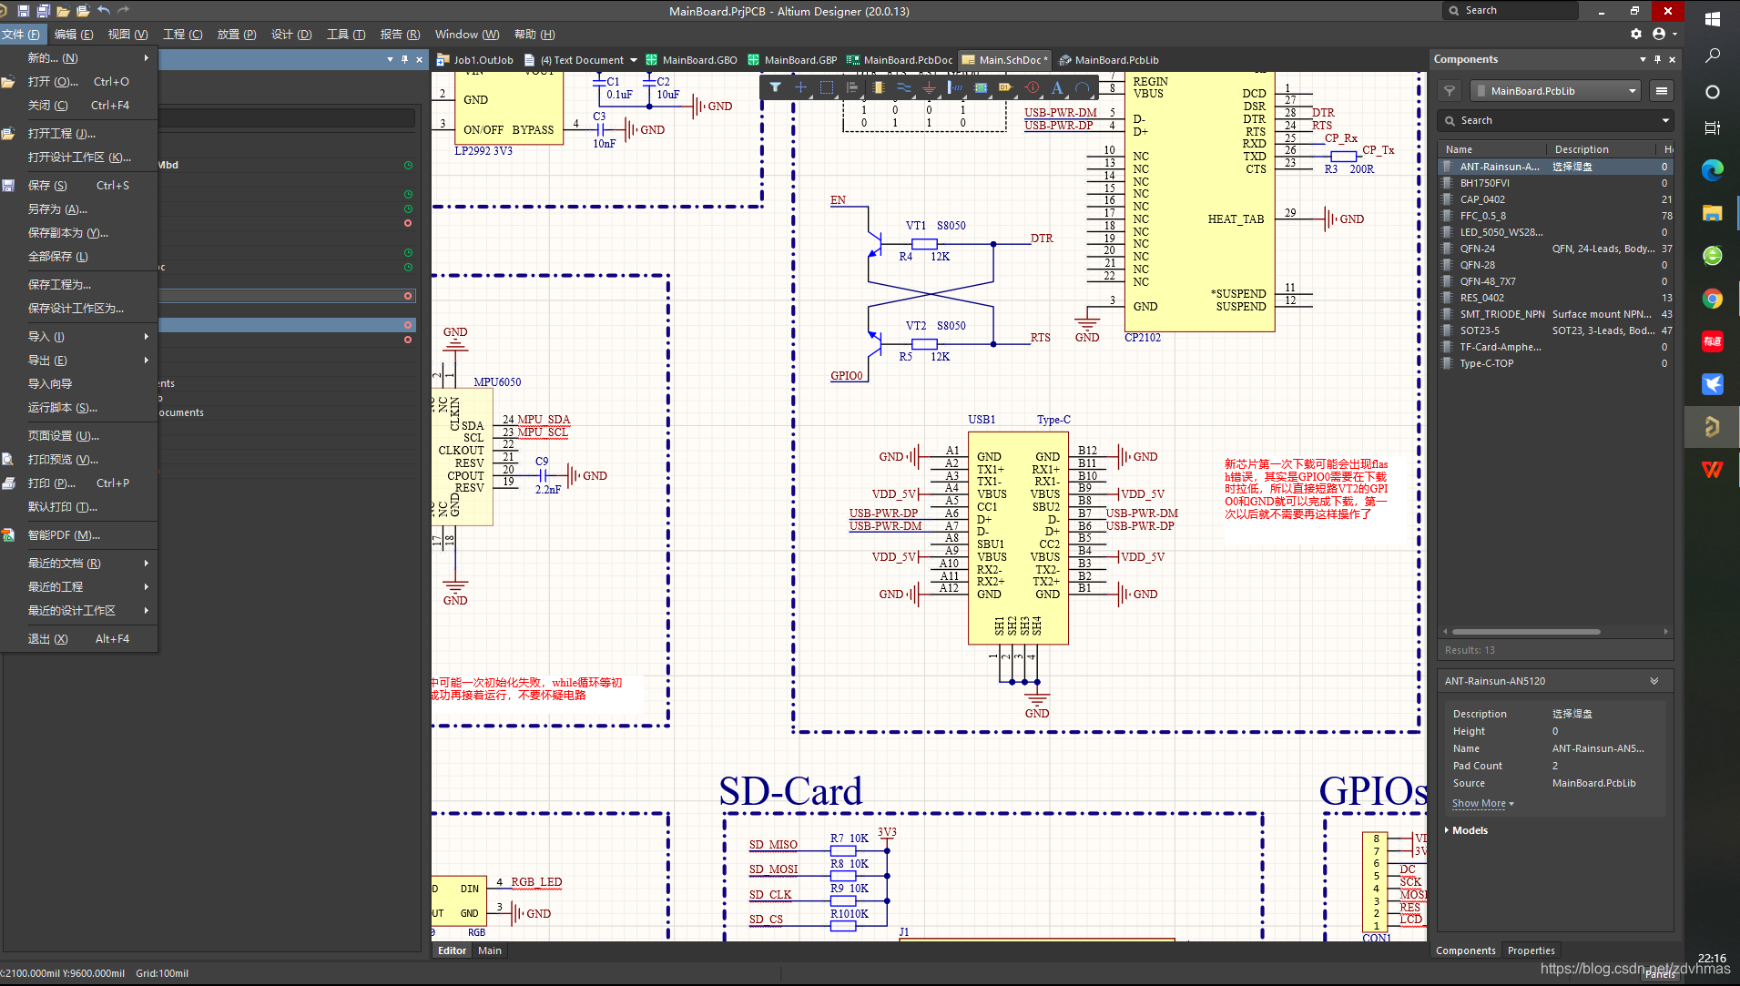Screen dimensions: 1740x986
Task: Collapse the ANT-Rainsun-AN5120 details chevron
Action: pyautogui.click(x=1654, y=681)
